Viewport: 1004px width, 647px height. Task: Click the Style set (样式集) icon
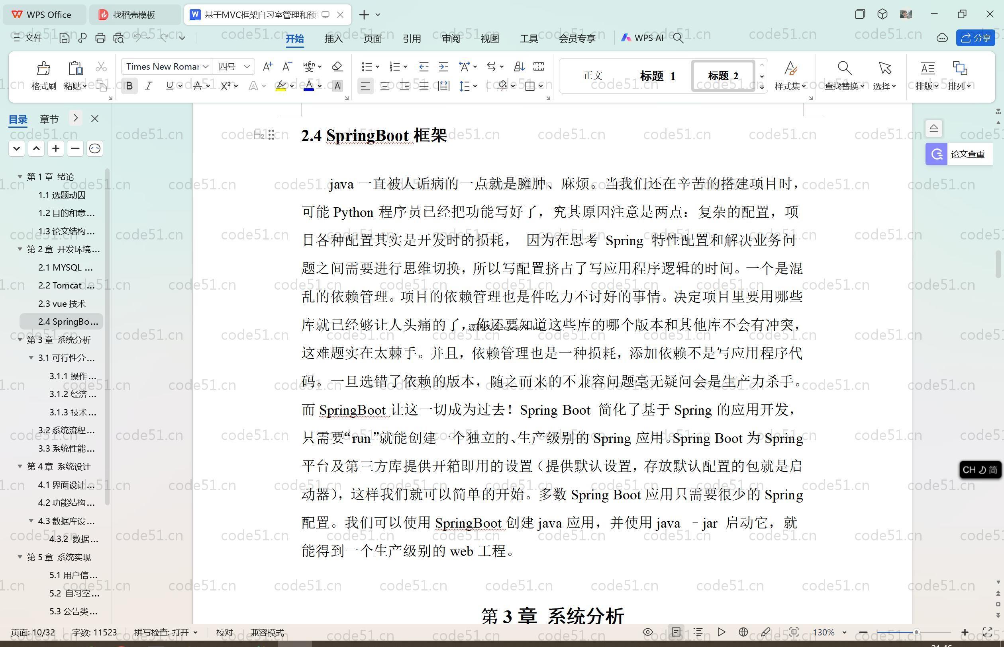click(790, 68)
